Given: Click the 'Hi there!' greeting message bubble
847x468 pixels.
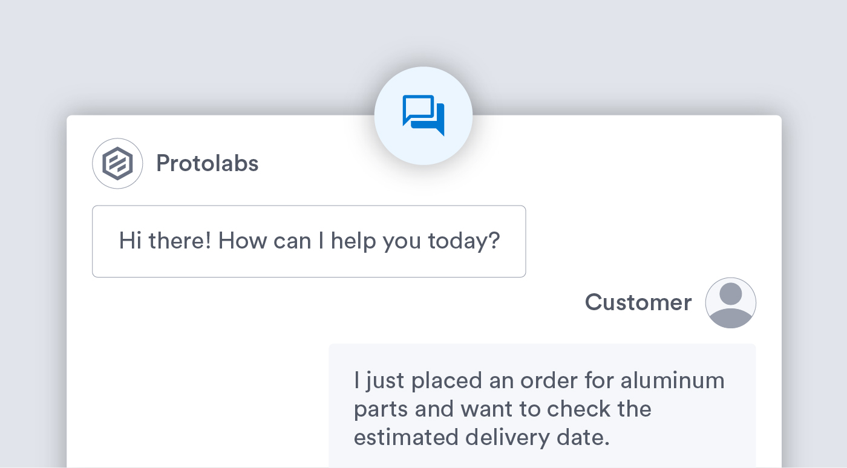Looking at the screenshot, I should coord(309,241).
